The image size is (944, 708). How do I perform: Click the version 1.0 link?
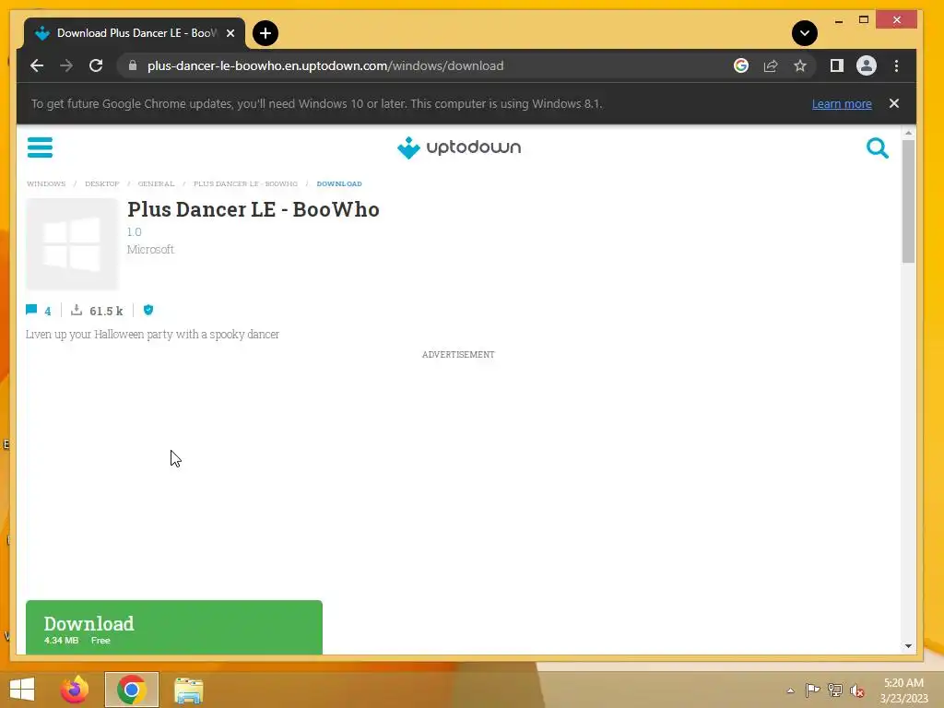(135, 231)
